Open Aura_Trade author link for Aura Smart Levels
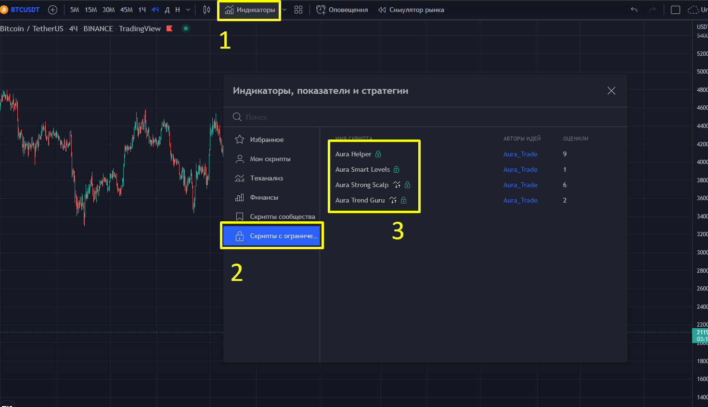This screenshot has height=407, width=708. pyautogui.click(x=520, y=169)
